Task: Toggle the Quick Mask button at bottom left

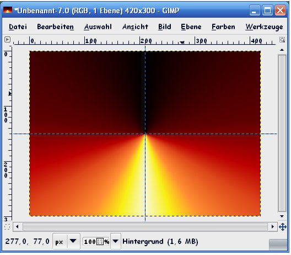Action: click(x=7, y=227)
